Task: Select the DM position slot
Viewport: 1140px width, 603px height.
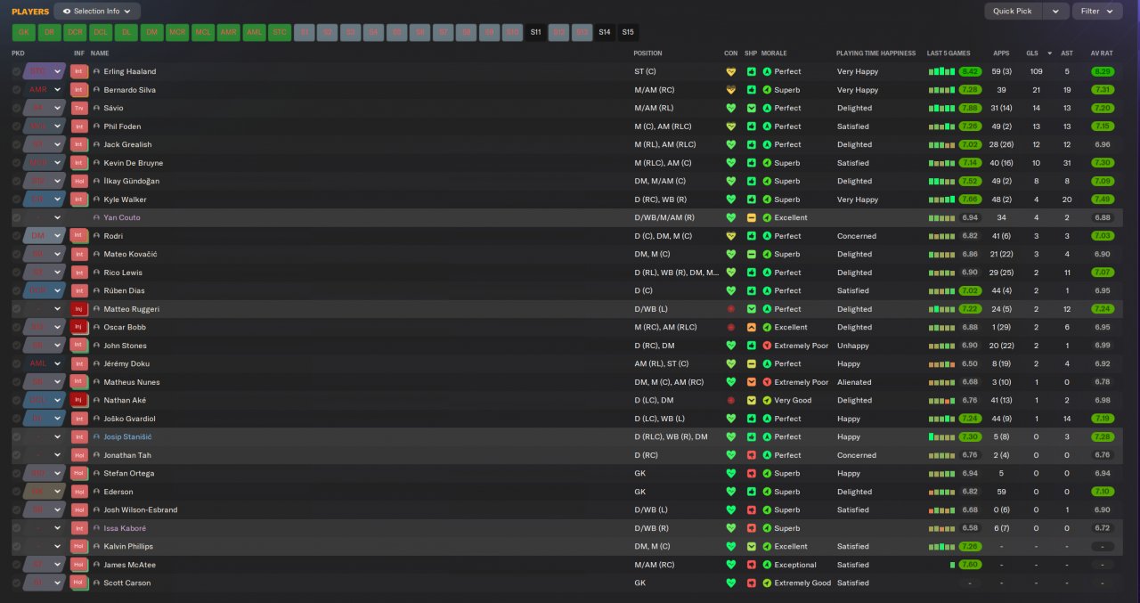Action: tap(152, 32)
